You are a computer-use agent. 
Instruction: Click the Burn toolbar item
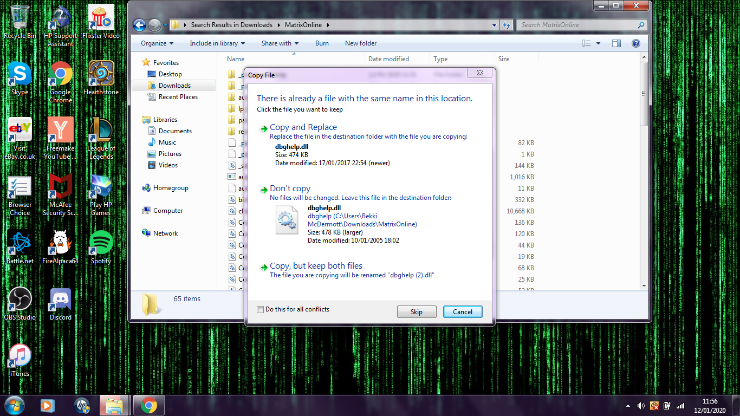click(322, 43)
